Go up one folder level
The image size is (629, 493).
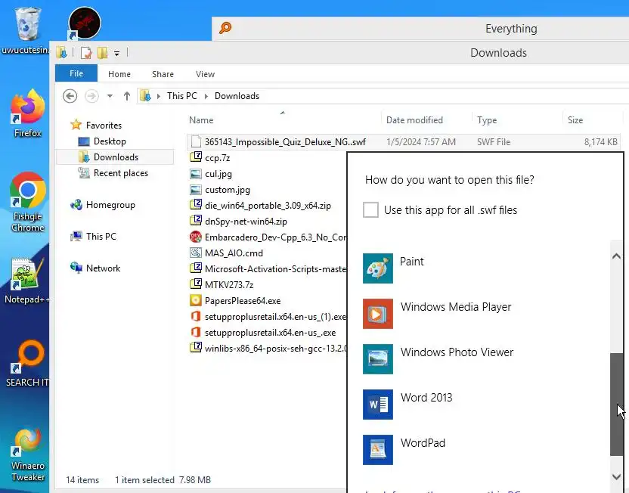coord(127,96)
